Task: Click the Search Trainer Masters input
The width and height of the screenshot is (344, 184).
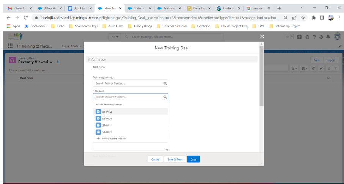Action: [x=128, y=83]
